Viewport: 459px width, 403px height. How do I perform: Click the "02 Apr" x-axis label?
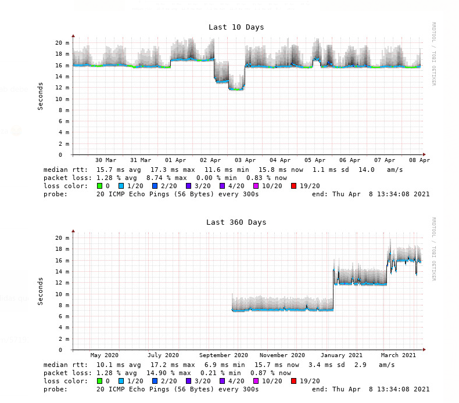coord(210,160)
